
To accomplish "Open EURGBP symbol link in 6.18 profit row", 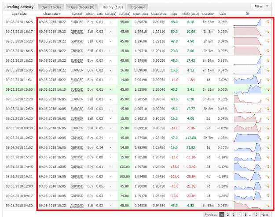I will (x=77, y=22).
